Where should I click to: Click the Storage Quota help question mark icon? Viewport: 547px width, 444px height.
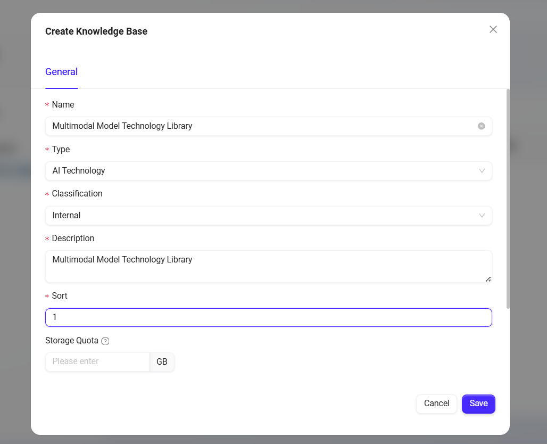[105, 341]
